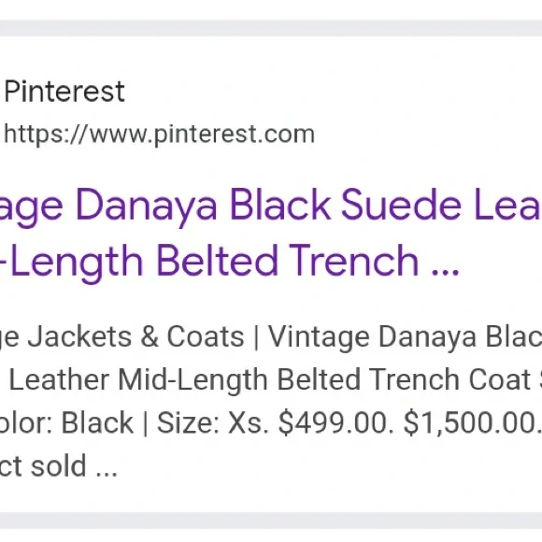
Task: Open the Pinterest site name link
Action: click(64, 92)
